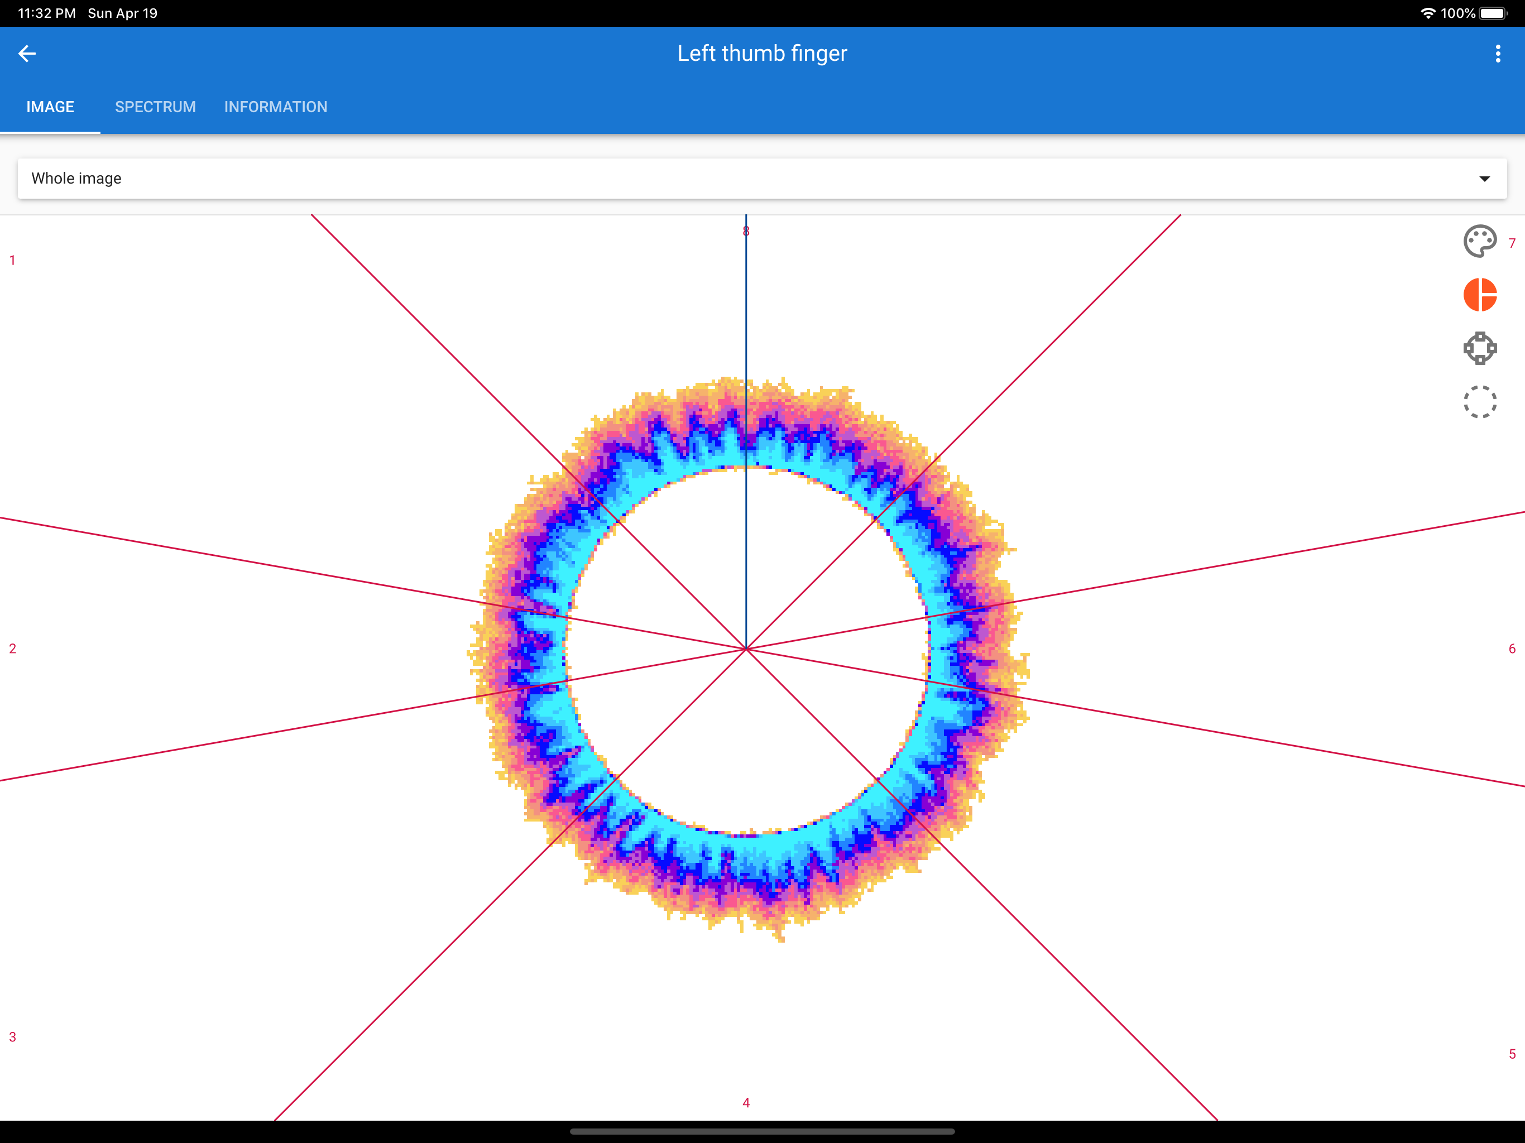Switch to the IMAGE tab
Image resolution: width=1525 pixels, height=1143 pixels.
click(x=50, y=107)
